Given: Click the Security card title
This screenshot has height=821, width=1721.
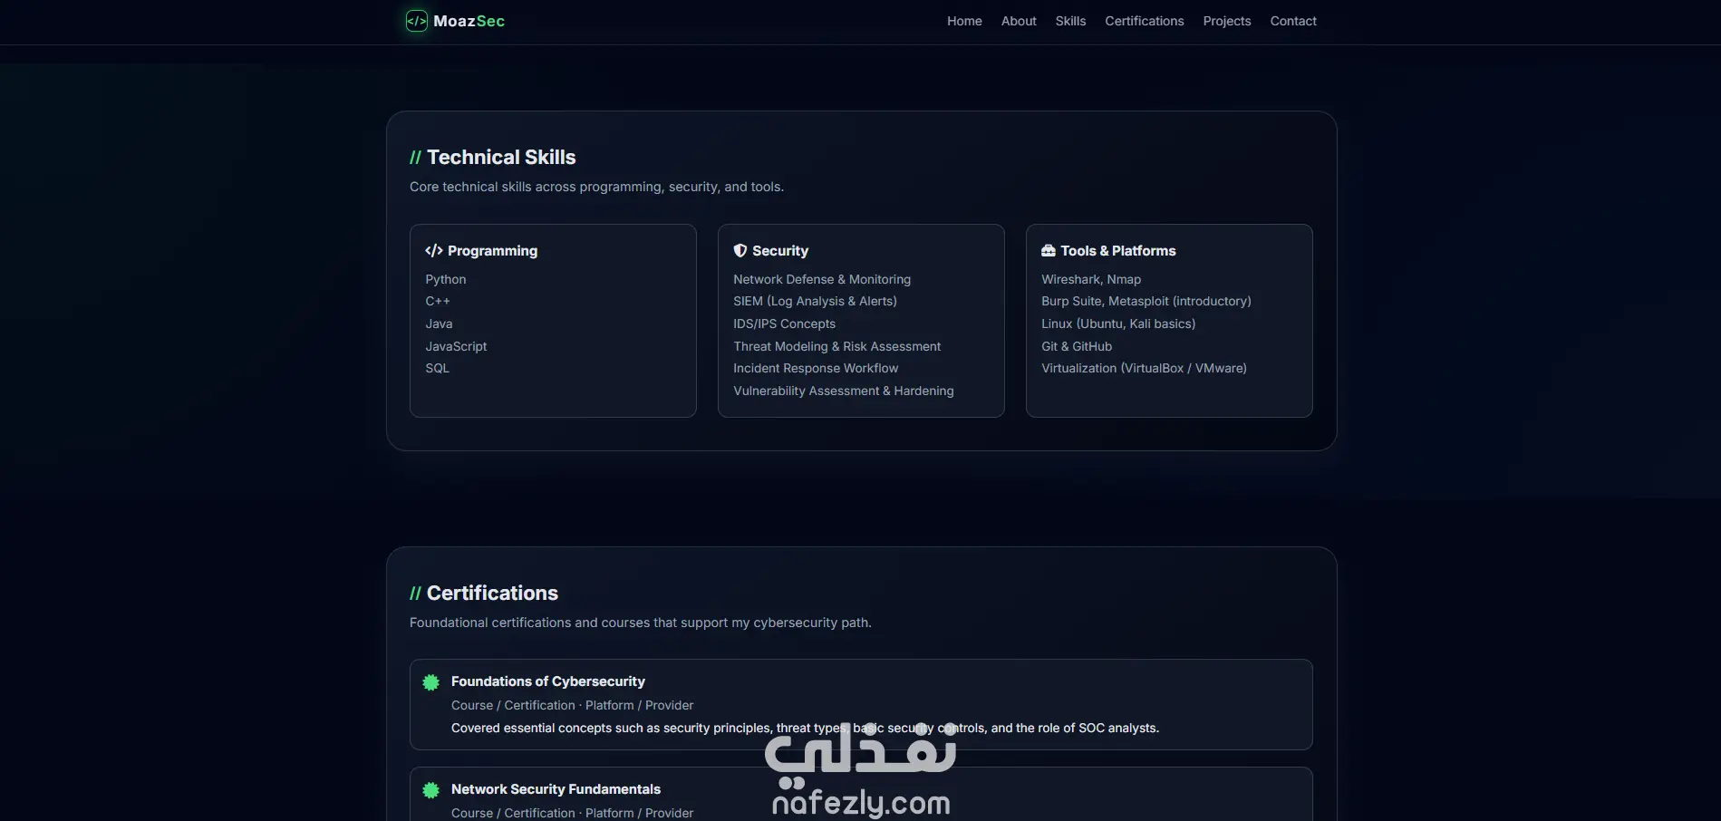Looking at the screenshot, I should coord(780,251).
